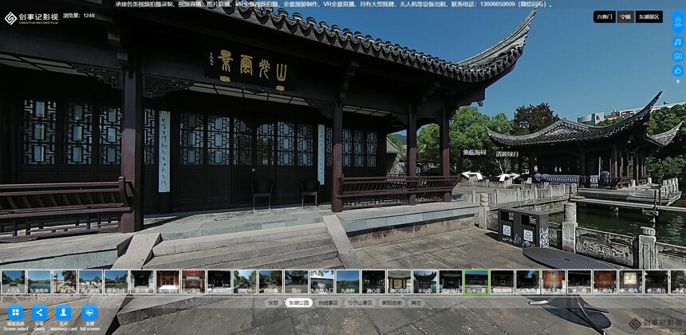Click the 清波绿月 arrow hotspot

click(x=508, y=177)
